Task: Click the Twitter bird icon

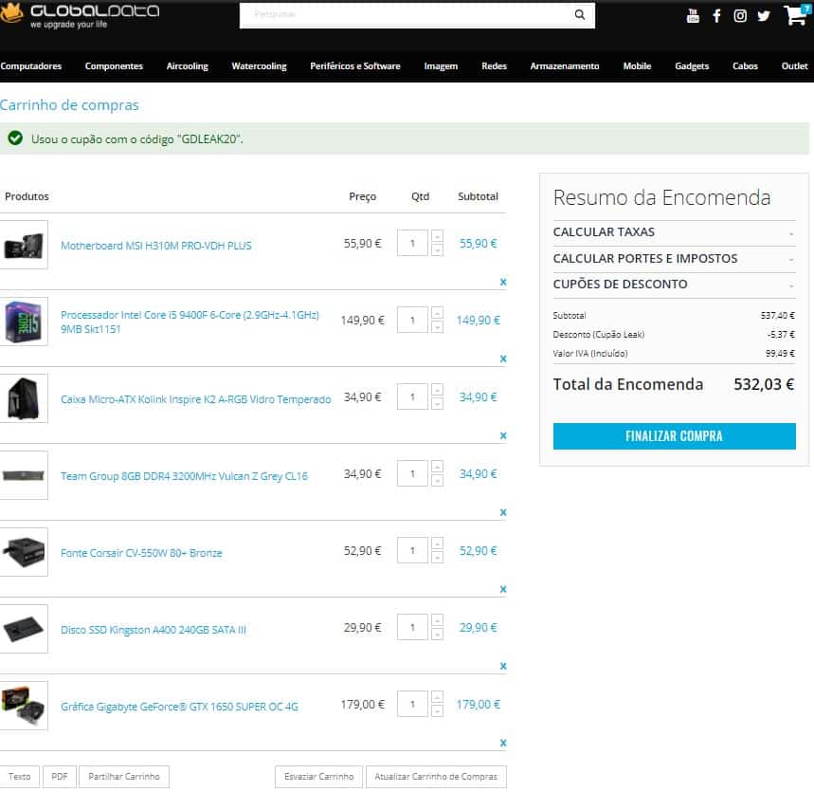Action: coord(763,16)
